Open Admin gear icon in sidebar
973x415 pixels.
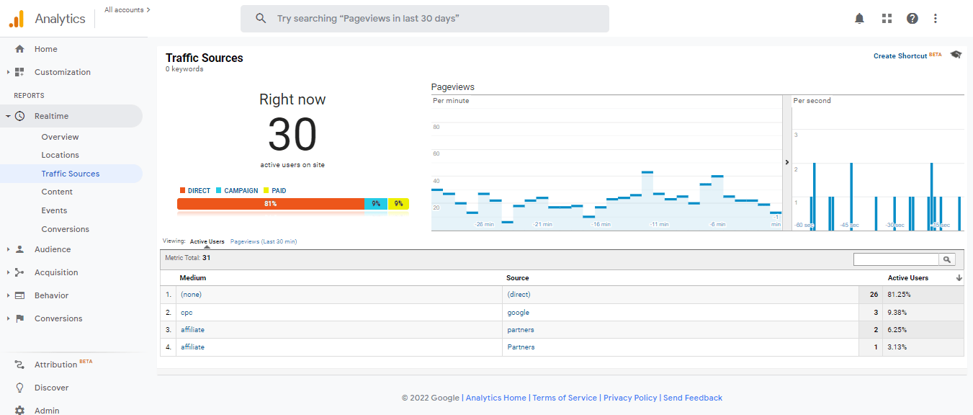click(x=19, y=410)
